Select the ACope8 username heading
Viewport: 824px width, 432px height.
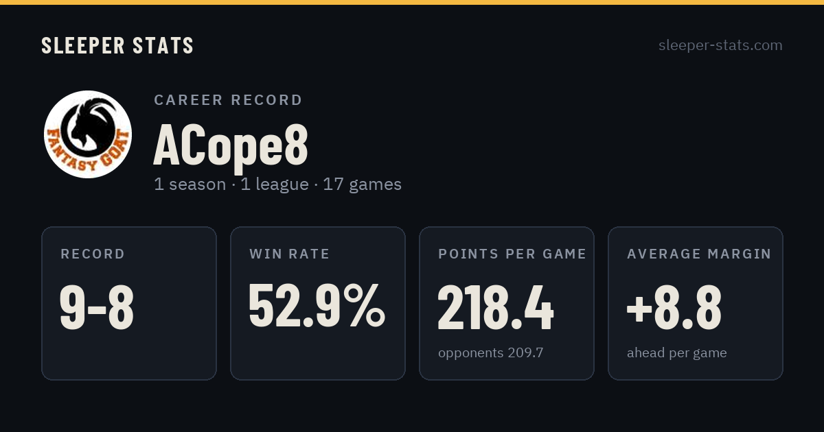(x=231, y=145)
